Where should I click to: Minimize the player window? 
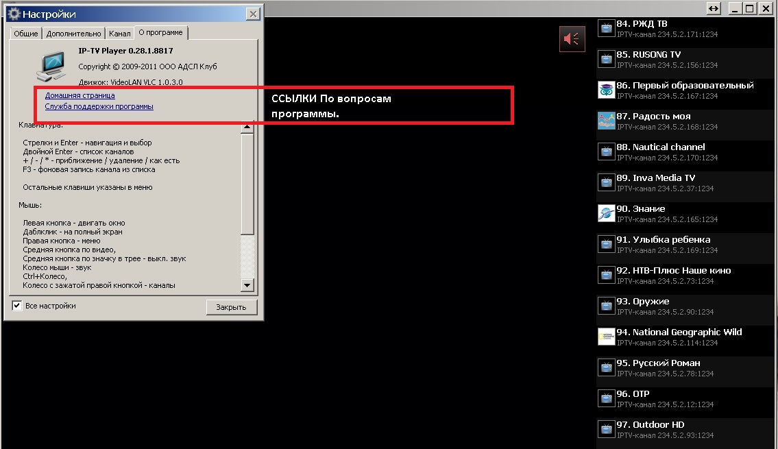click(x=736, y=8)
